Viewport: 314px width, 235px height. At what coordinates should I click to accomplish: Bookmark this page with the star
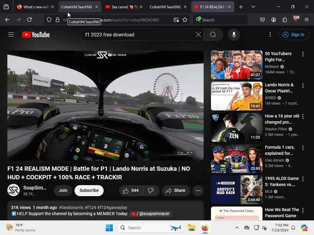coord(185,20)
